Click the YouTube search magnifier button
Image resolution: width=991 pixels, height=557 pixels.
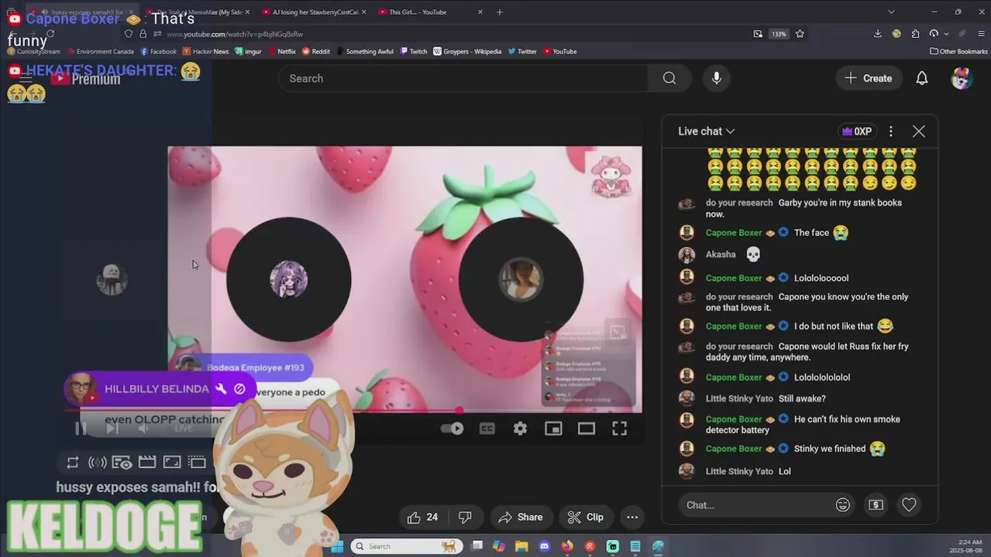pyautogui.click(x=669, y=78)
